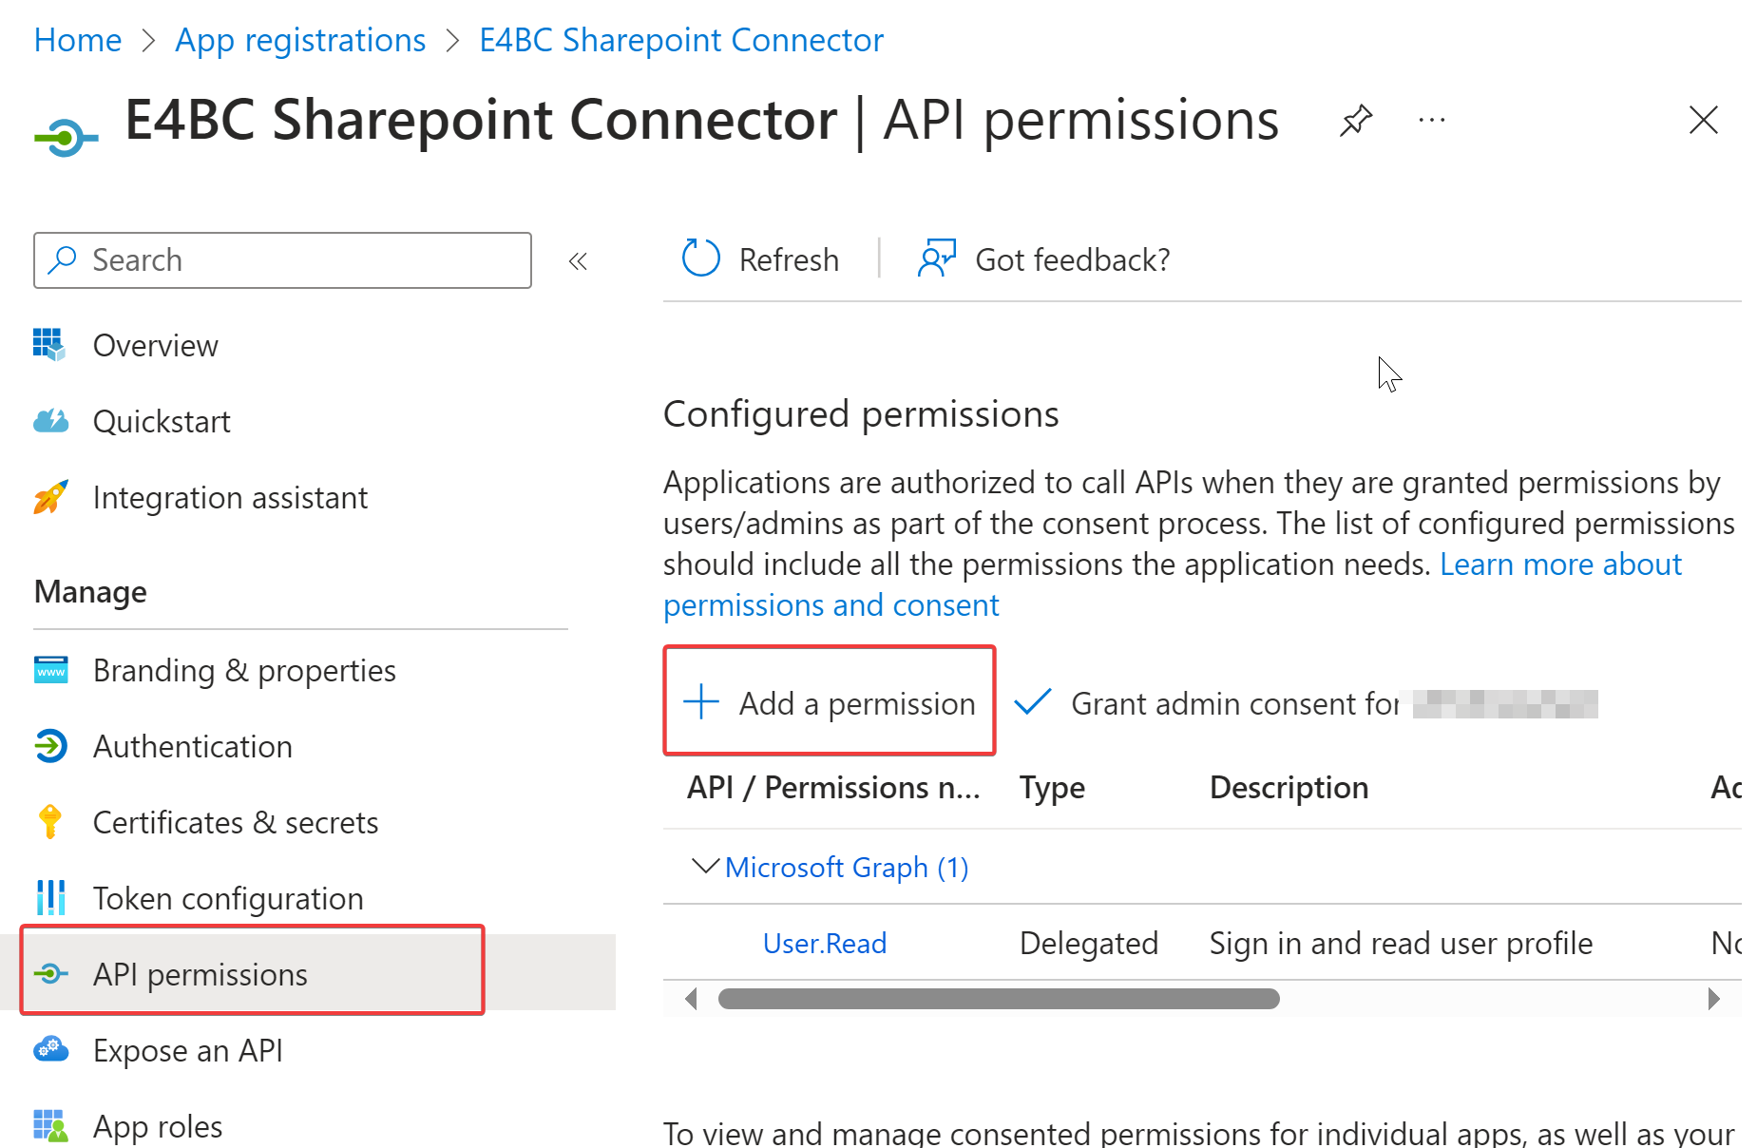
Task: Go to Expose an API page
Action: pyautogui.click(x=187, y=1050)
